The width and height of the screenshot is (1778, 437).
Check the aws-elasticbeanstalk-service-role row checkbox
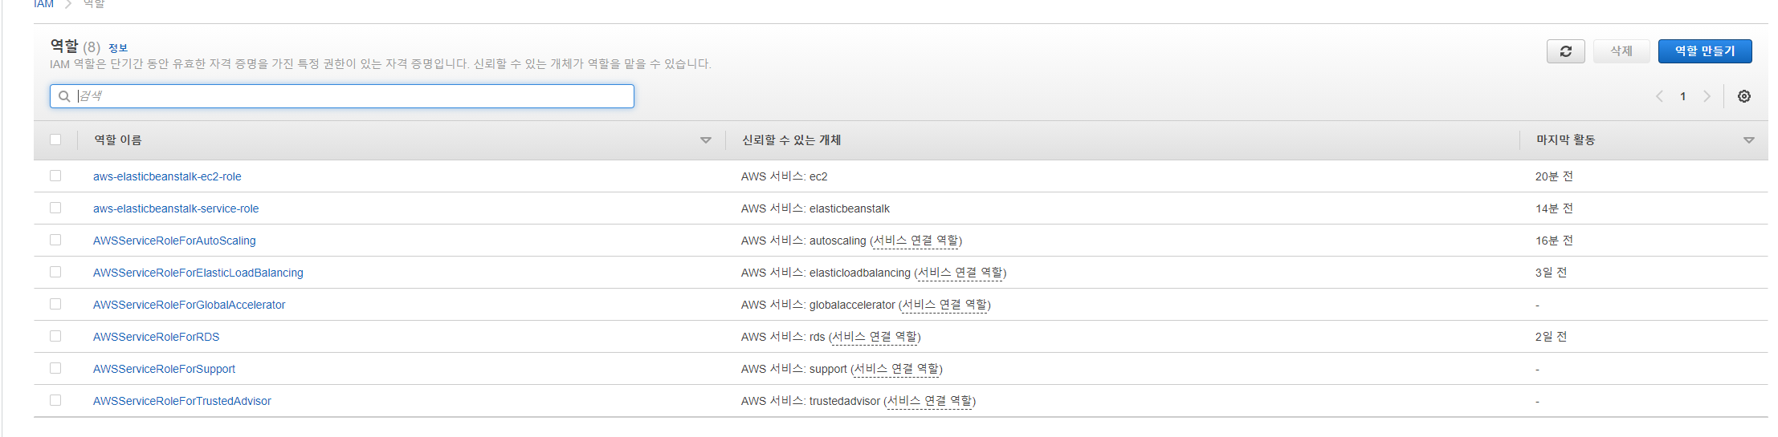[x=55, y=208]
